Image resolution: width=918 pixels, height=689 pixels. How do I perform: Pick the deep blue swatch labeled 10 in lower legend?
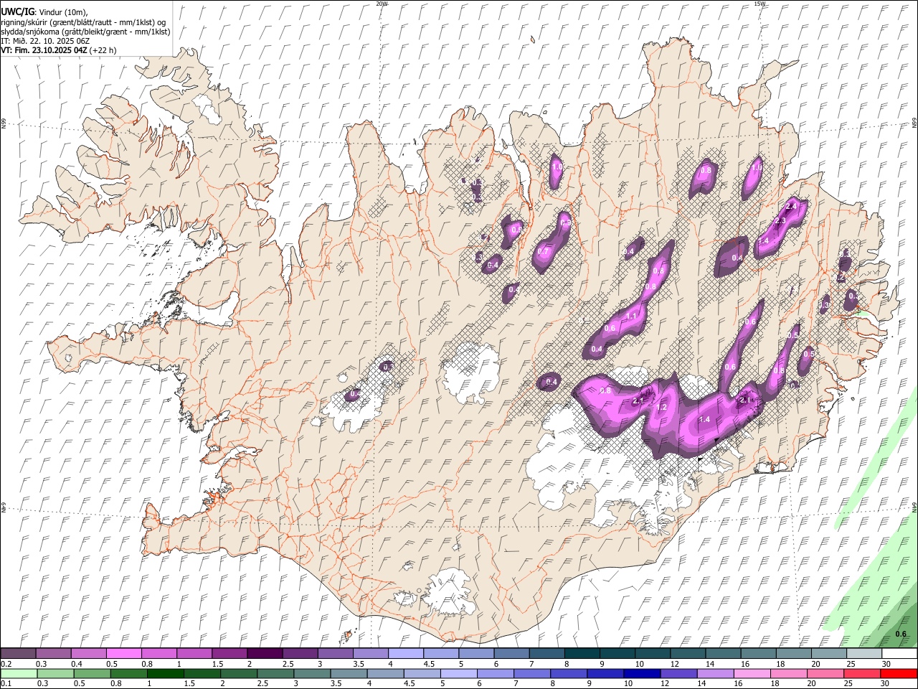tap(642, 674)
